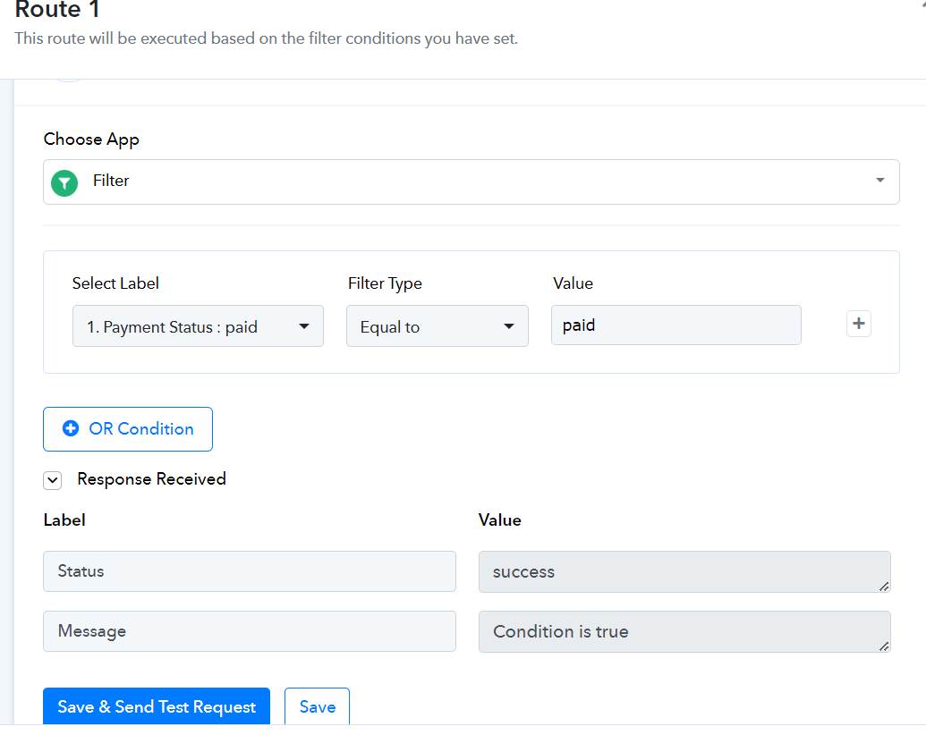Click the bold Label column heading
Viewport: 926px width, 735px height.
coord(64,520)
